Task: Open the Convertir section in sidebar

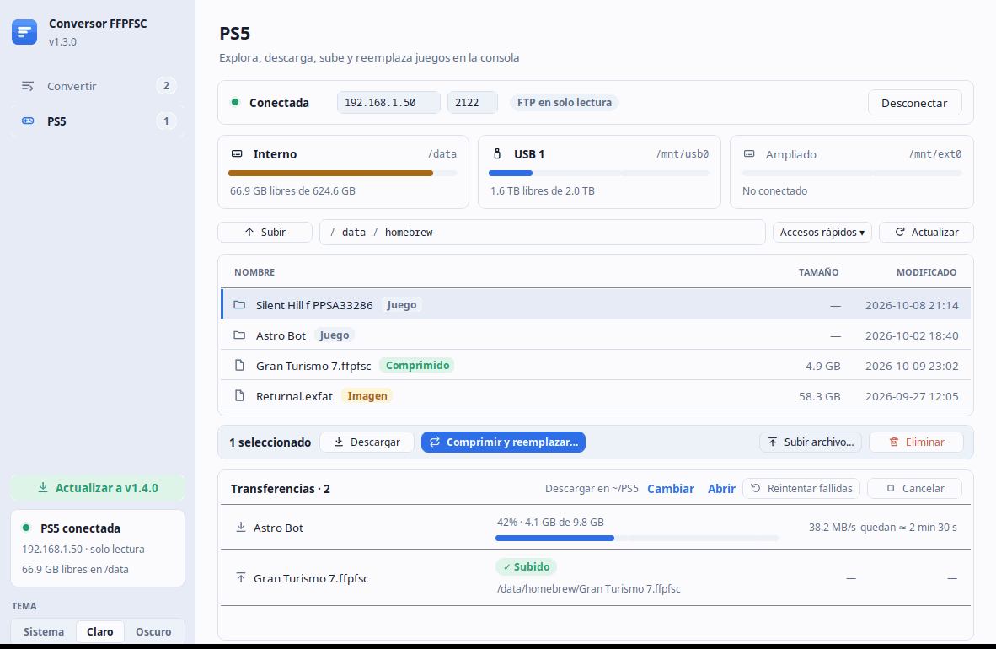Action: click(x=98, y=86)
